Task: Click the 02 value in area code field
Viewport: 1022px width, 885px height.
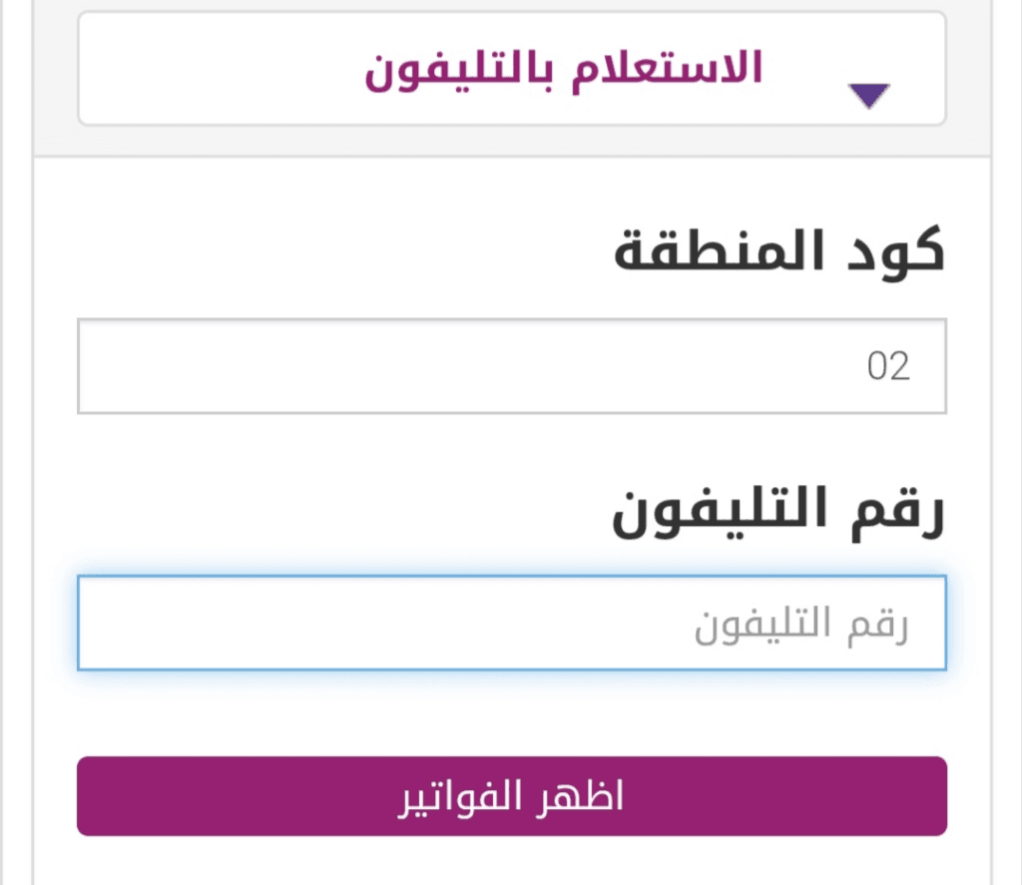Action: pyautogui.click(x=888, y=366)
